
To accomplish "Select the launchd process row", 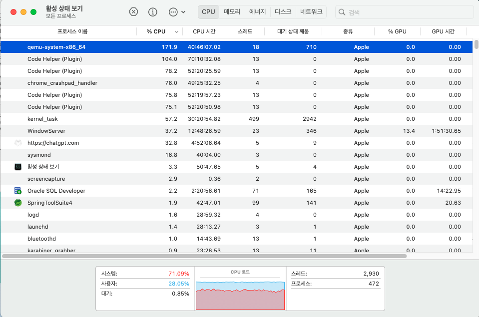I will 236,227.
